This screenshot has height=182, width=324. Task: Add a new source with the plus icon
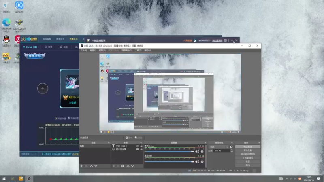(x=114, y=166)
